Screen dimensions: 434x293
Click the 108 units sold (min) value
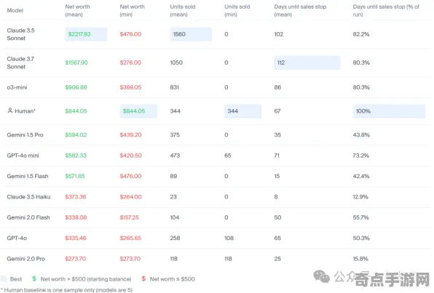point(229,238)
